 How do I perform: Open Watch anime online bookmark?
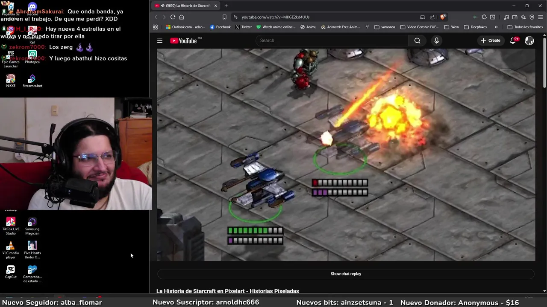click(x=276, y=27)
